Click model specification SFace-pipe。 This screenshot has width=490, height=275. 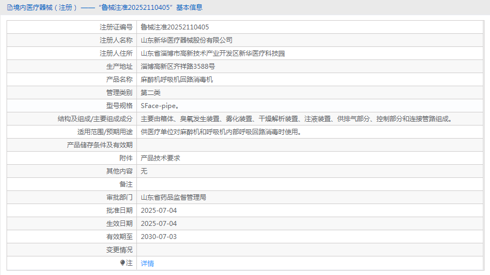coord(160,106)
